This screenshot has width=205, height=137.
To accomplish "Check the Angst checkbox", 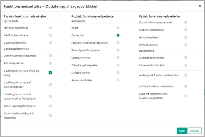I will [118, 28].
